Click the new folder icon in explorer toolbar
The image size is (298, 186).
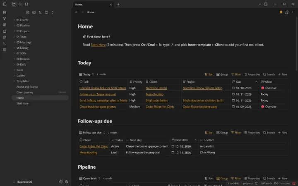pos(34,12)
